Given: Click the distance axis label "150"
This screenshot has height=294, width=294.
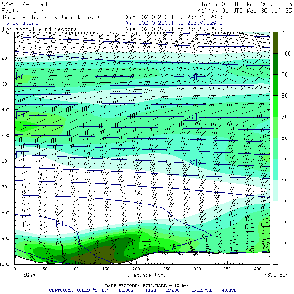Looking at the screenshot, I should pyautogui.click(x=106, y=269).
